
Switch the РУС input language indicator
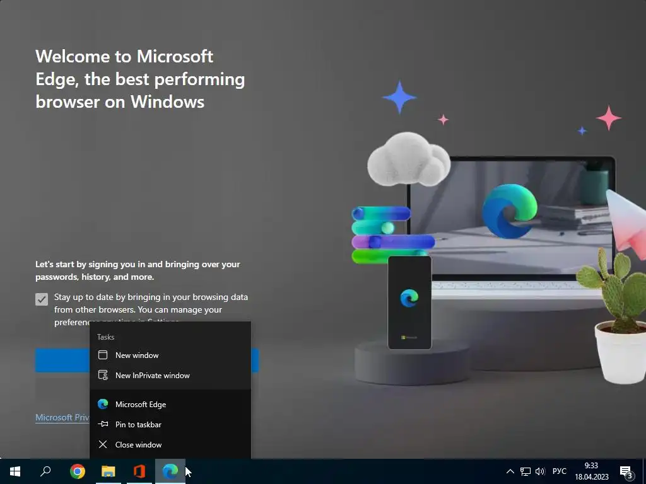560,471
